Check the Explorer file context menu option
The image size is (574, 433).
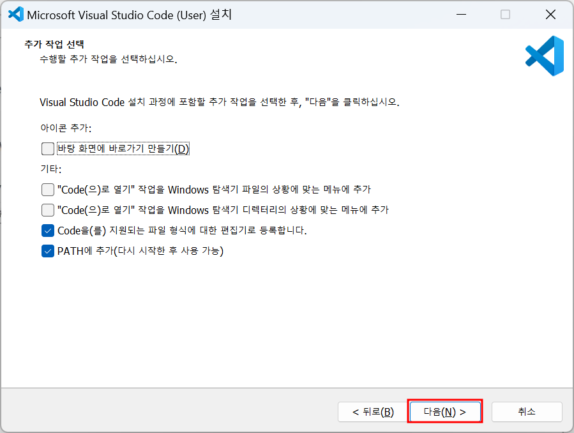pos(48,190)
